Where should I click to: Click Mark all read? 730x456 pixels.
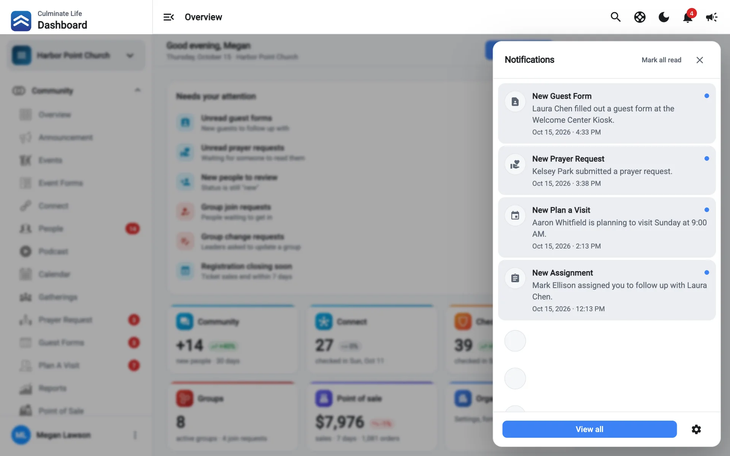(x=662, y=60)
